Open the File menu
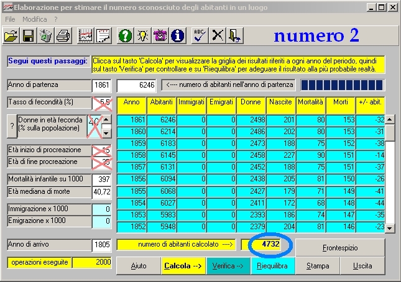401x282 pixels. 10,19
